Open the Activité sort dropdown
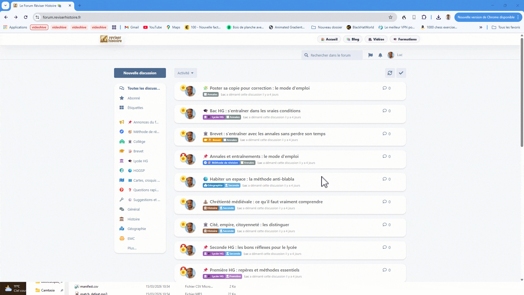The height and width of the screenshot is (295, 524). point(185,73)
